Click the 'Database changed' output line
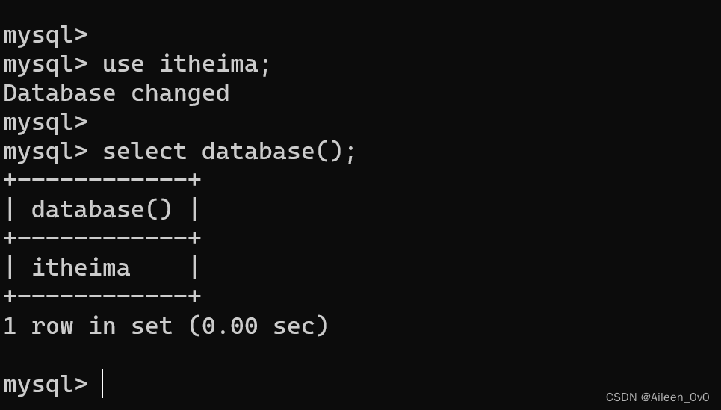 click(x=116, y=93)
